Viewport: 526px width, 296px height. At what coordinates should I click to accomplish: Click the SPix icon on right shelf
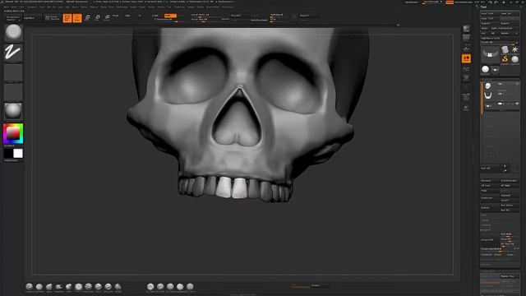tap(466, 38)
